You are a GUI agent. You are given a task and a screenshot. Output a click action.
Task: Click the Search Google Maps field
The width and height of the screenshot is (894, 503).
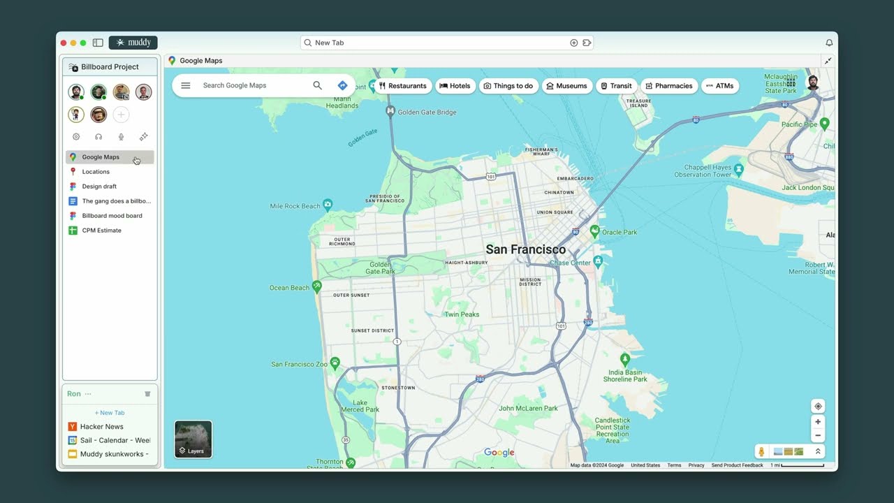pyautogui.click(x=251, y=86)
